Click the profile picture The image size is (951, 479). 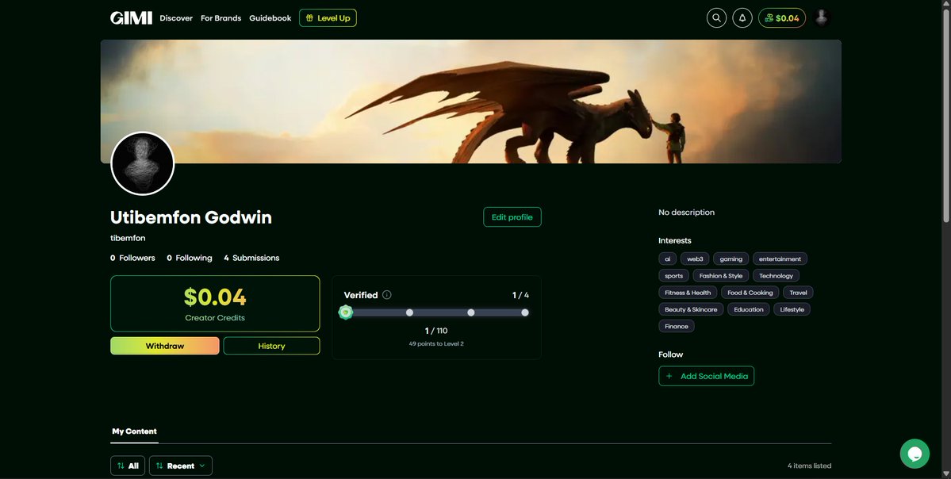click(x=143, y=163)
